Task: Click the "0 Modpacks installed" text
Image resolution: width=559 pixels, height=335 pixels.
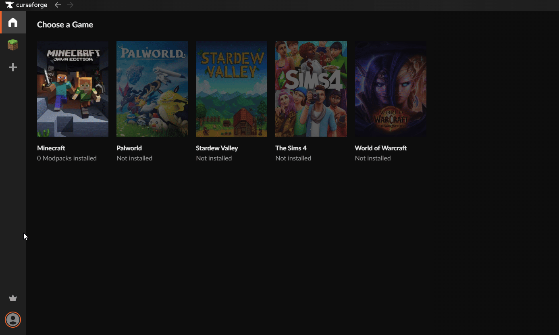Action: pos(67,158)
